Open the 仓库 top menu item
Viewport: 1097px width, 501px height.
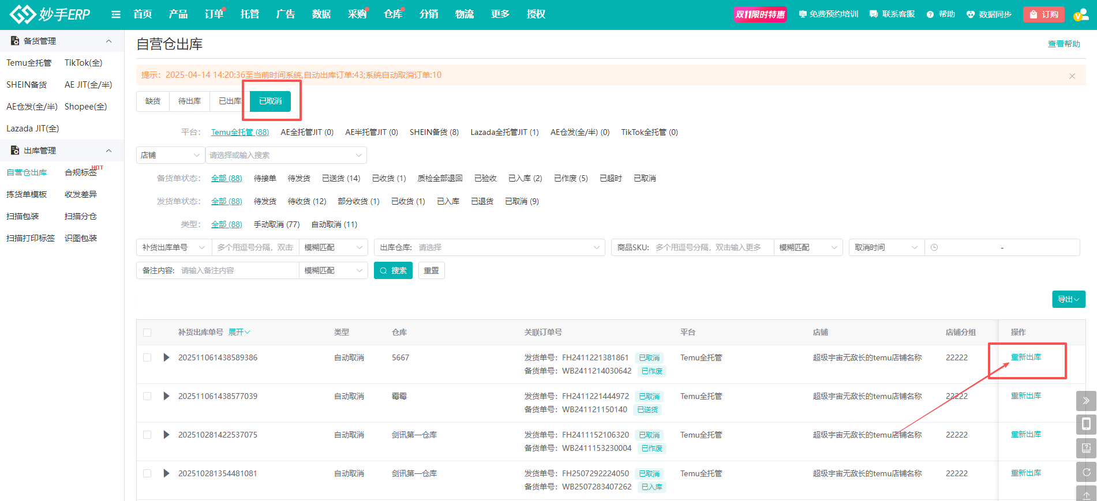(x=392, y=14)
